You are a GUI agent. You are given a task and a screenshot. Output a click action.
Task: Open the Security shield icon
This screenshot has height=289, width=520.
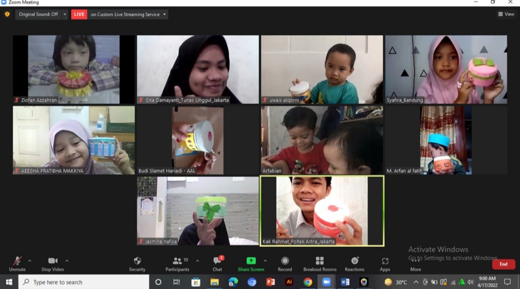click(137, 261)
